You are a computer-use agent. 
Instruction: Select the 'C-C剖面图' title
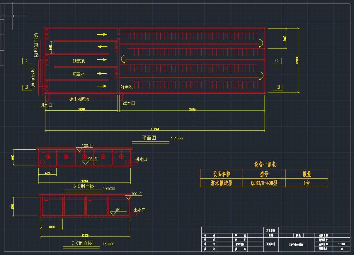tap(82, 243)
